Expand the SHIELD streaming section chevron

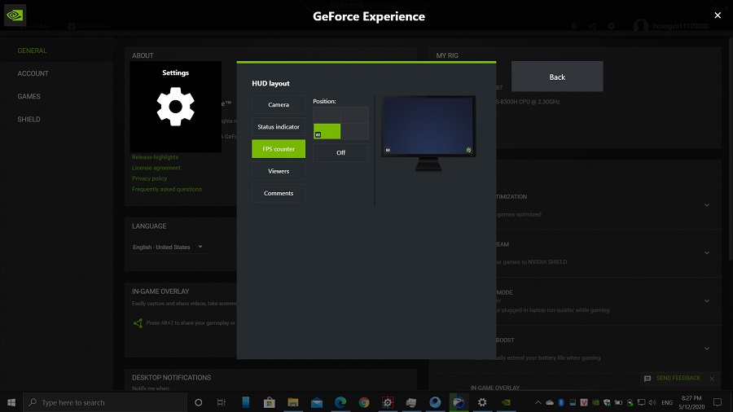coord(707,252)
